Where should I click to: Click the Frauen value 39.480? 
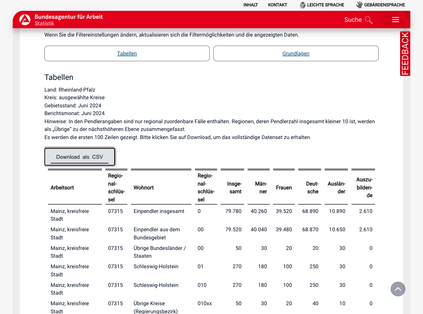284,230
